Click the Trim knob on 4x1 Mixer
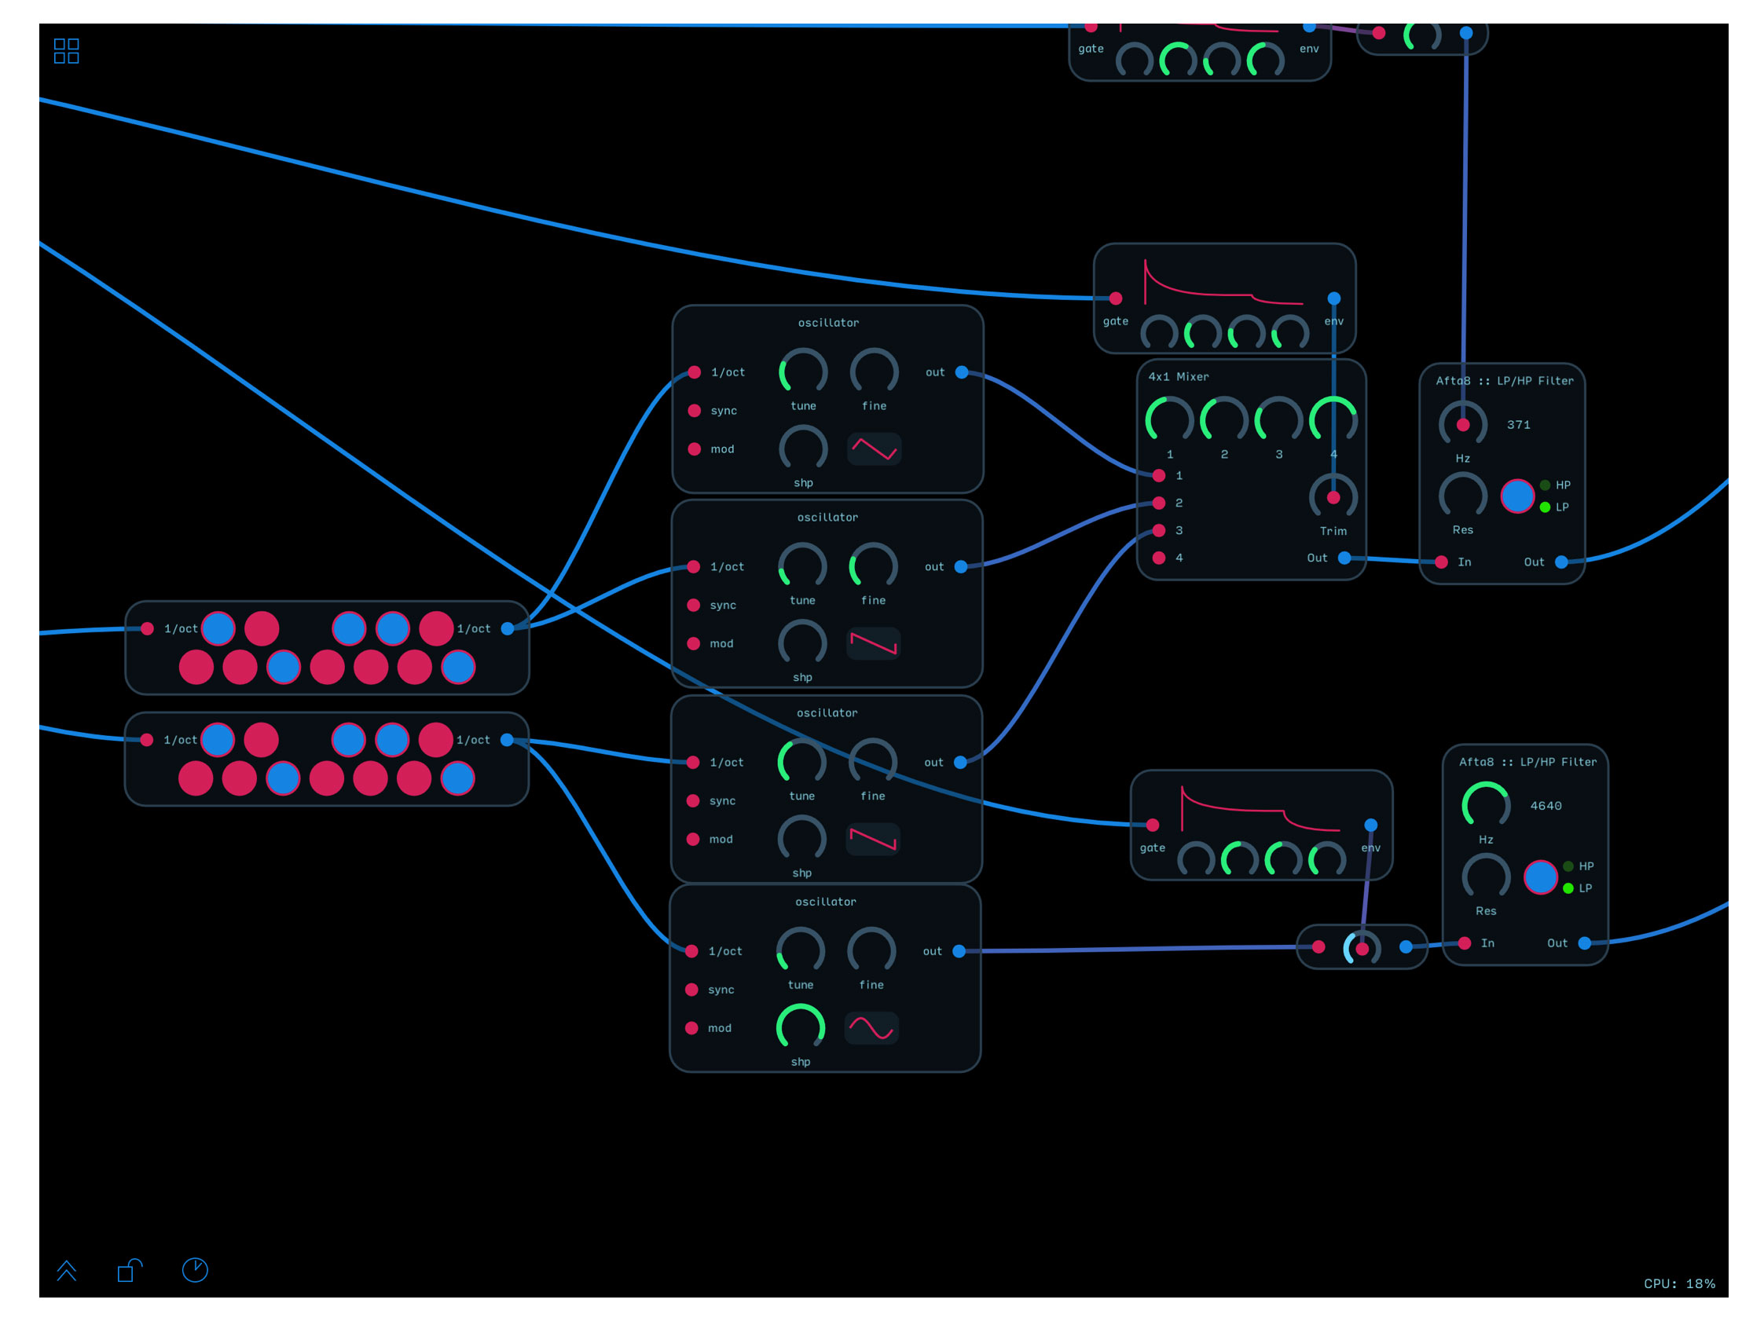 coord(1333,497)
